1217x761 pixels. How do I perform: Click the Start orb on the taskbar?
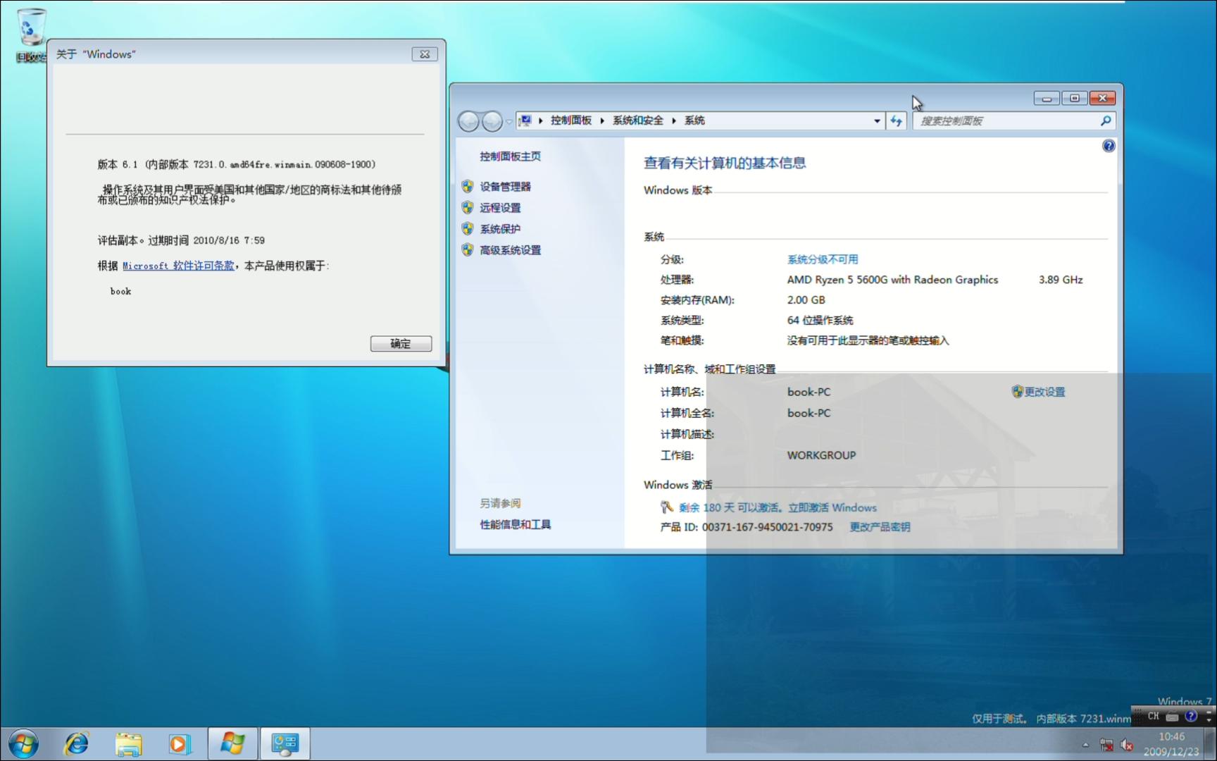[x=23, y=744]
